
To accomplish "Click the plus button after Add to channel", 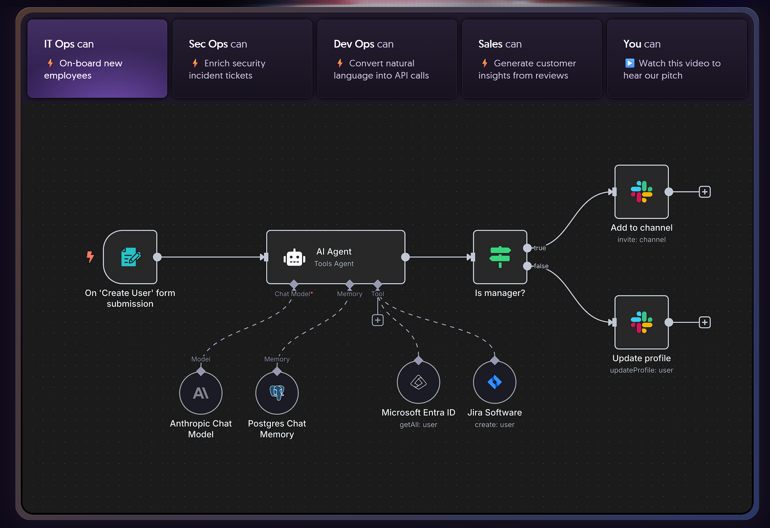I will 705,191.
